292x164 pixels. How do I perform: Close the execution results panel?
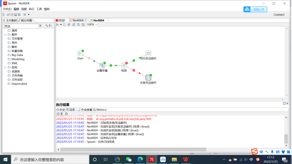click(x=287, y=103)
